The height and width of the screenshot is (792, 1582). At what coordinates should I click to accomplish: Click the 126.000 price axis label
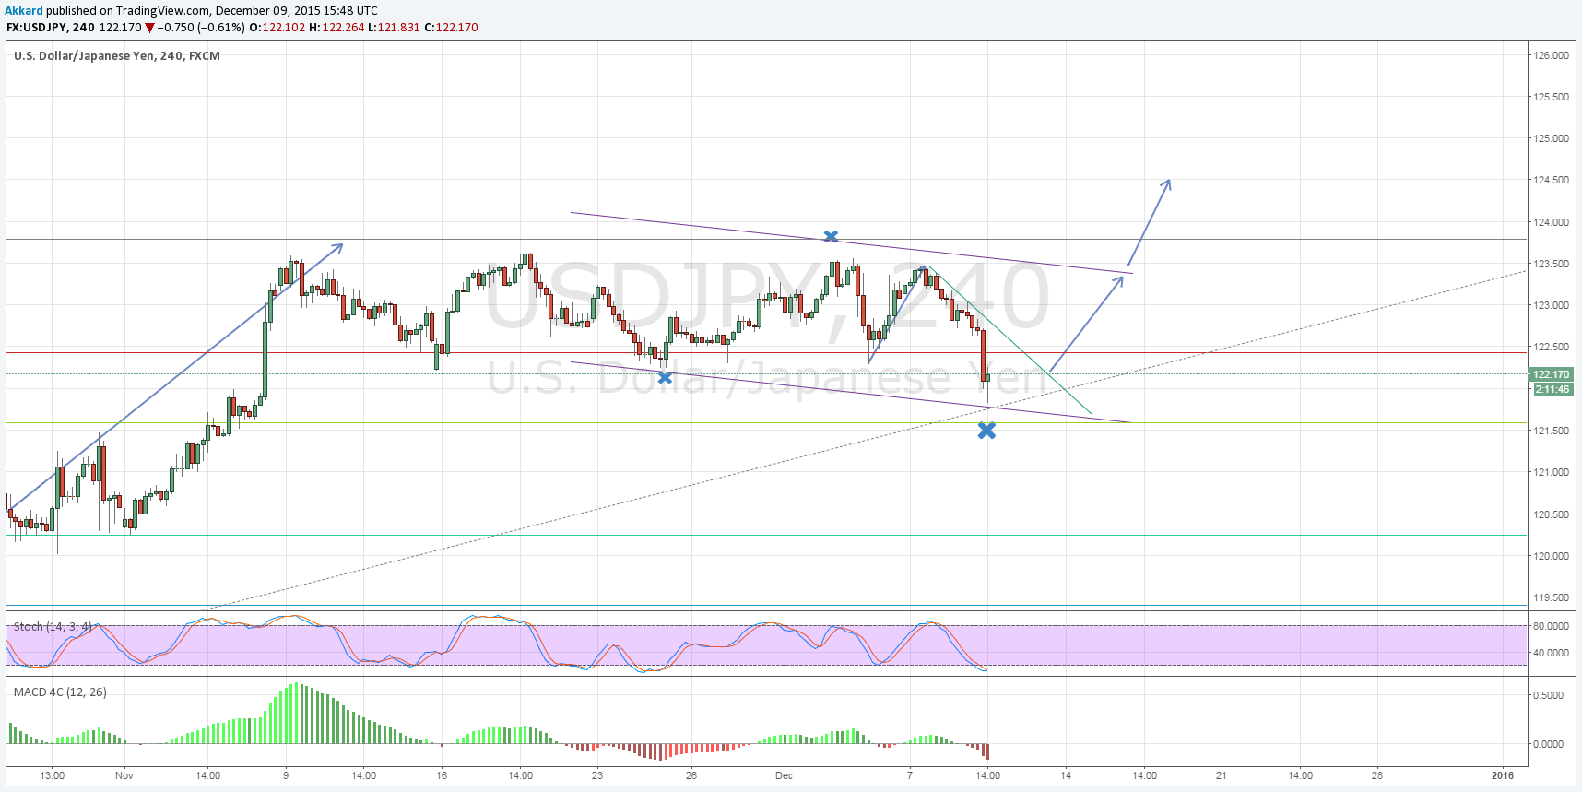point(1551,55)
